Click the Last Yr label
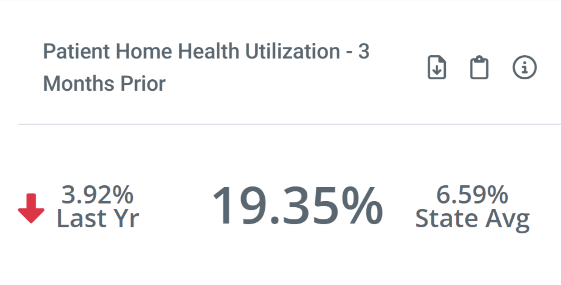The width and height of the screenshot is (561, 285). click(98, 219)
